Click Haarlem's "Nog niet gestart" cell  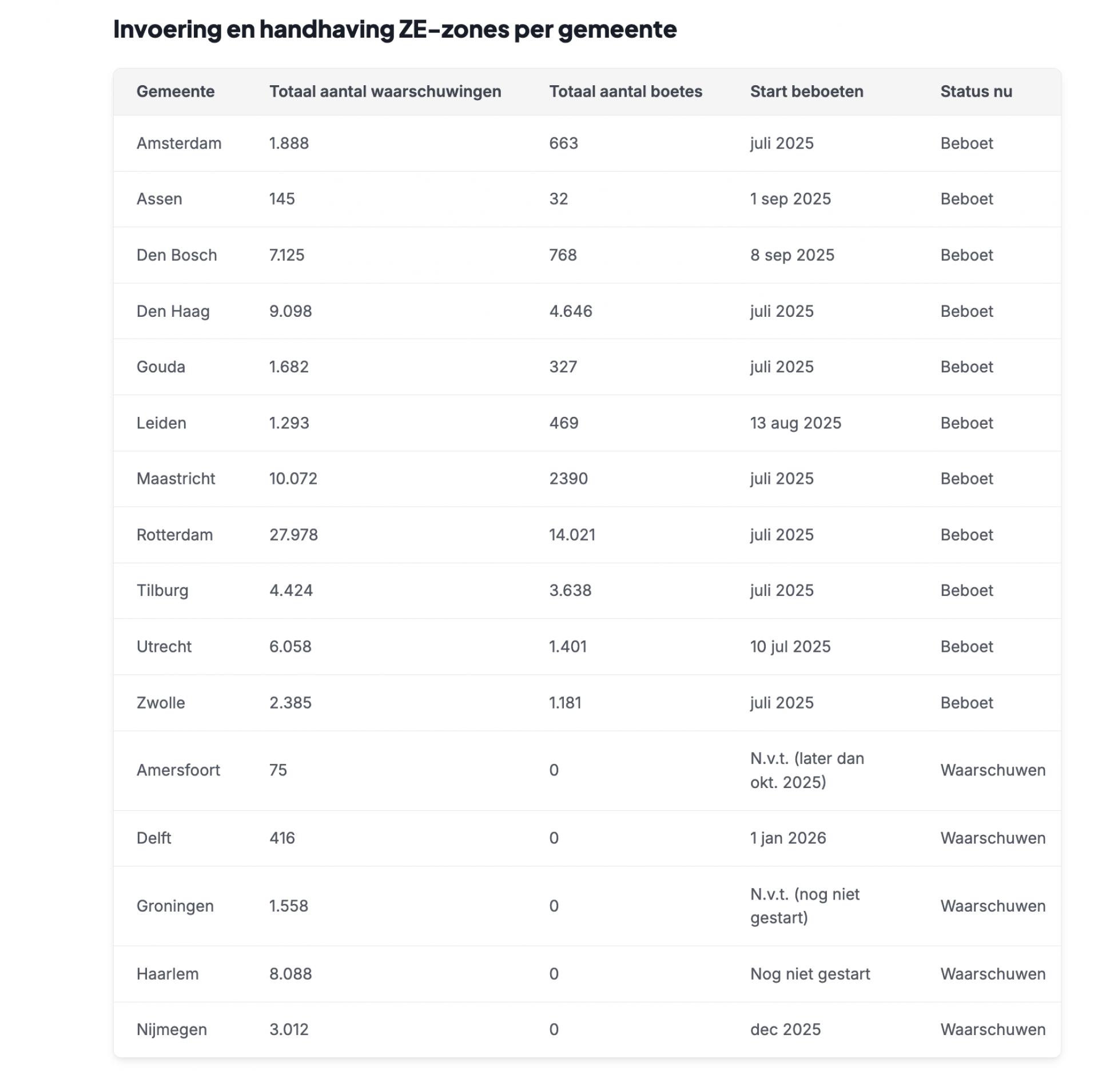tap(810, 974)
